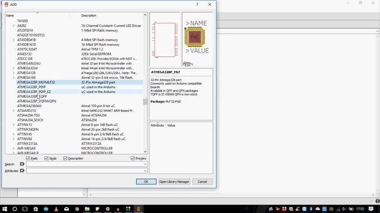Select the AT97SC3204T part
The image size is (380, 213).
coord(27,49)
